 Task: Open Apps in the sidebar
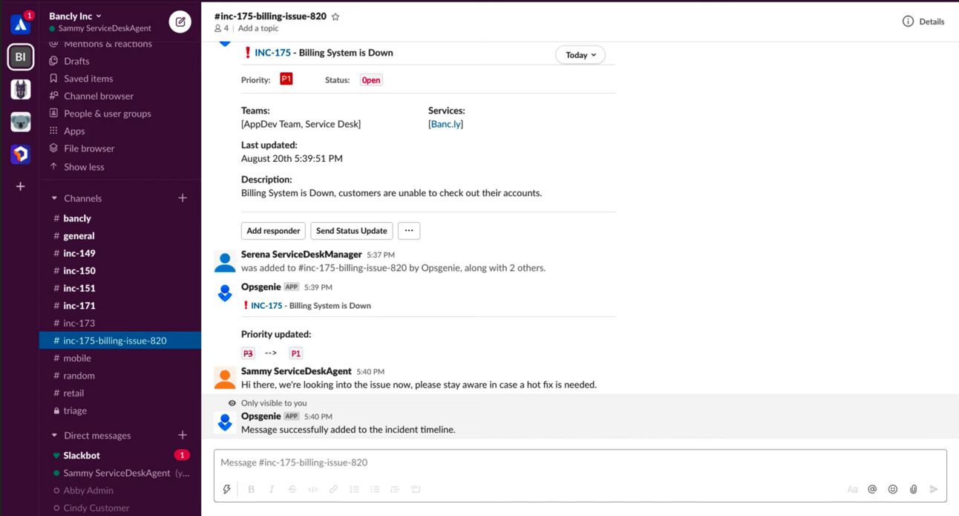click(x=74, y=131)
